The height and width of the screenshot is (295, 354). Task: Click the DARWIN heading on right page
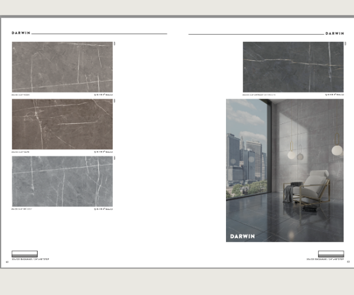(334, 34)
